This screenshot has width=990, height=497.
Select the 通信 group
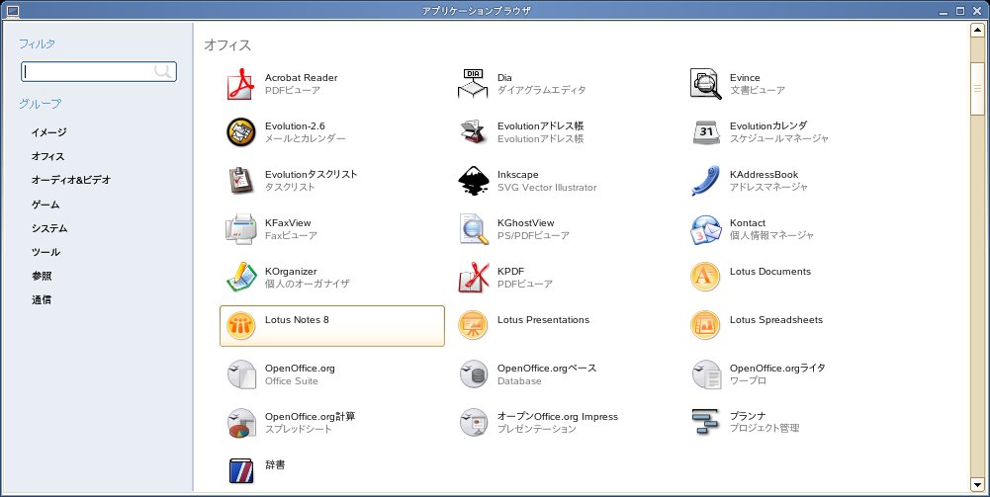point(42,300)
